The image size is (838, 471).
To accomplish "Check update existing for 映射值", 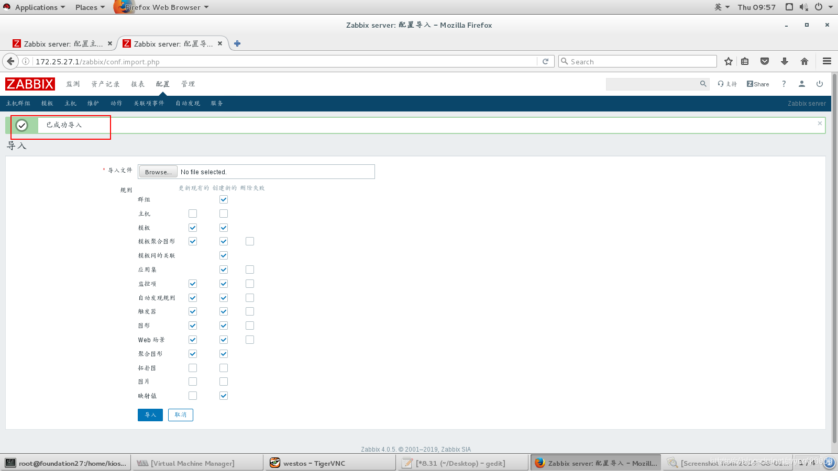I will click(193, 396).
